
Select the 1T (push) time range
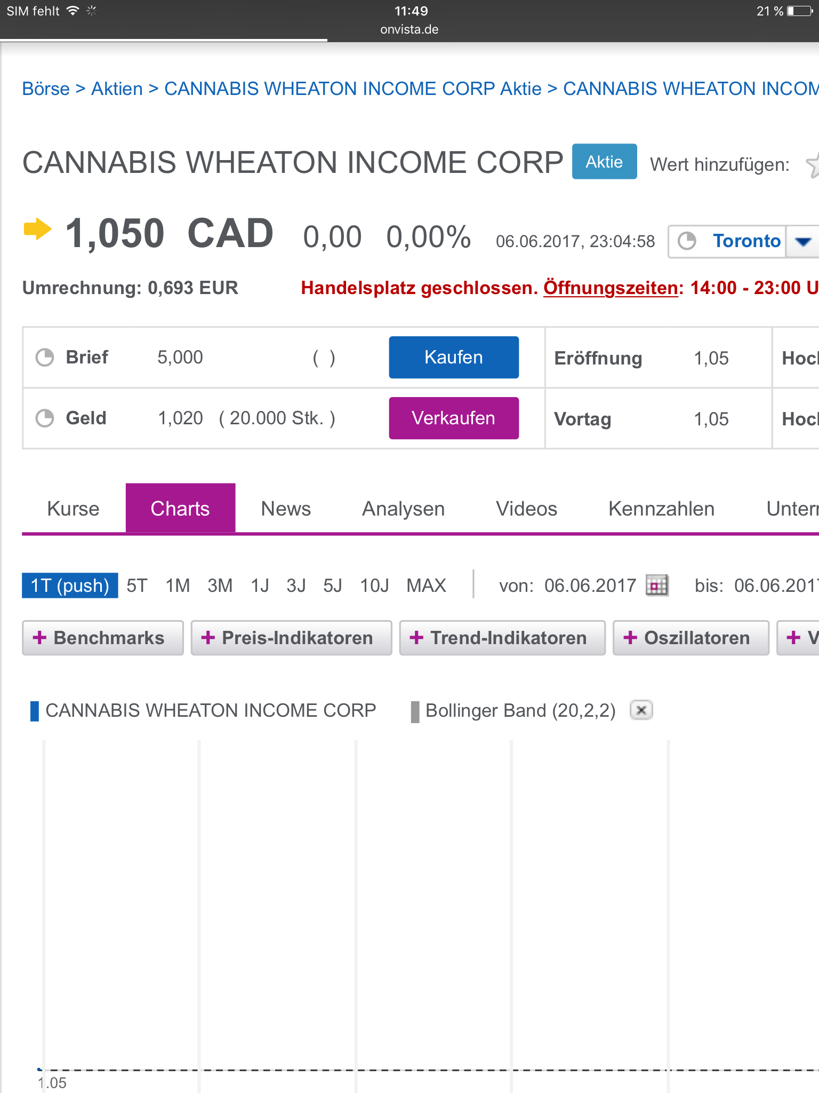(x=70, y=585)
